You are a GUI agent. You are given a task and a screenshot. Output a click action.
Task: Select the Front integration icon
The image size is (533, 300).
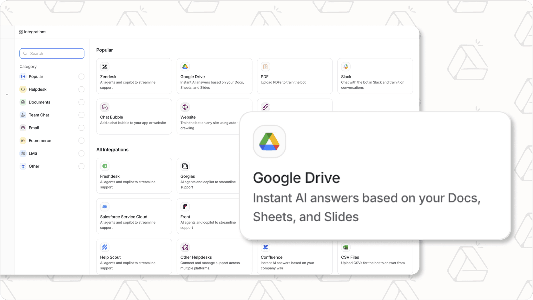[185, 207]
